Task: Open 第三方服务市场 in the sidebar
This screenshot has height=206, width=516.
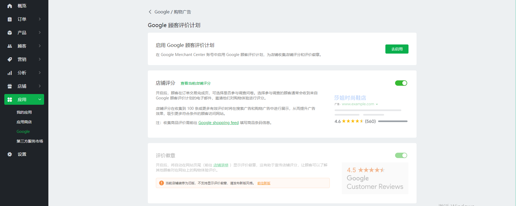Action: pos(30,141)
